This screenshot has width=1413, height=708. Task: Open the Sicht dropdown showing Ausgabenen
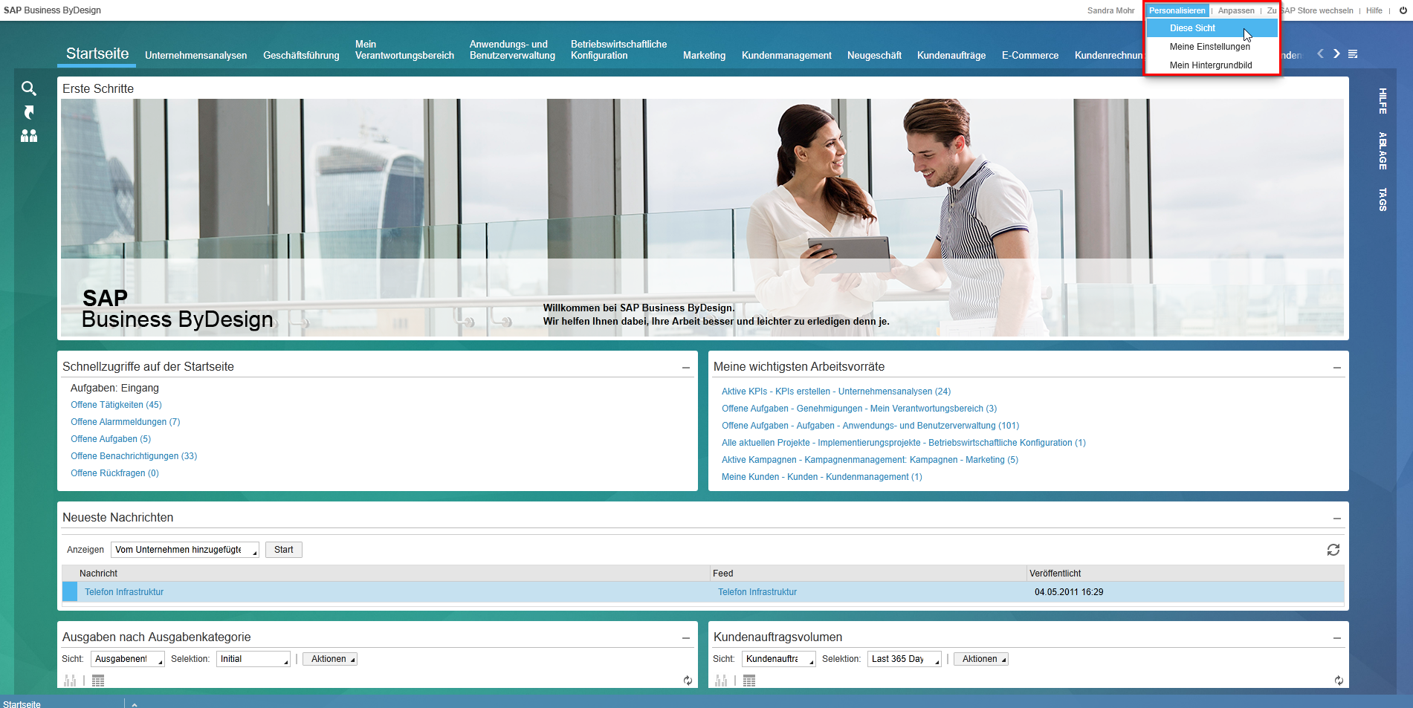(x=128, y=659)
